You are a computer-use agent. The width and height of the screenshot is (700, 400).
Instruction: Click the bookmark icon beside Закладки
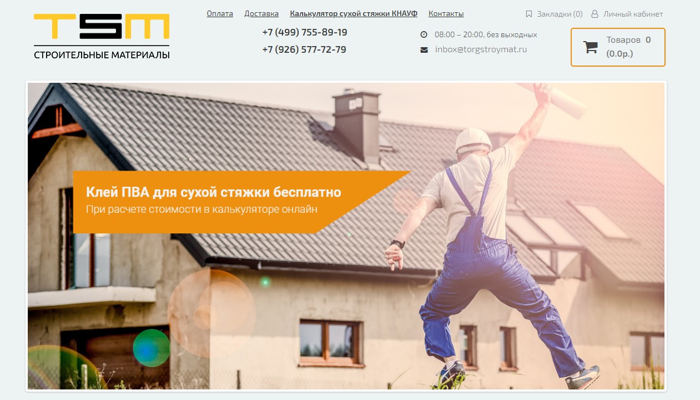click(x=528, y=14)
